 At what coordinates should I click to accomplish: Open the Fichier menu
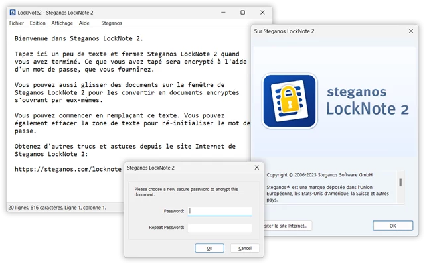(17, 23)
